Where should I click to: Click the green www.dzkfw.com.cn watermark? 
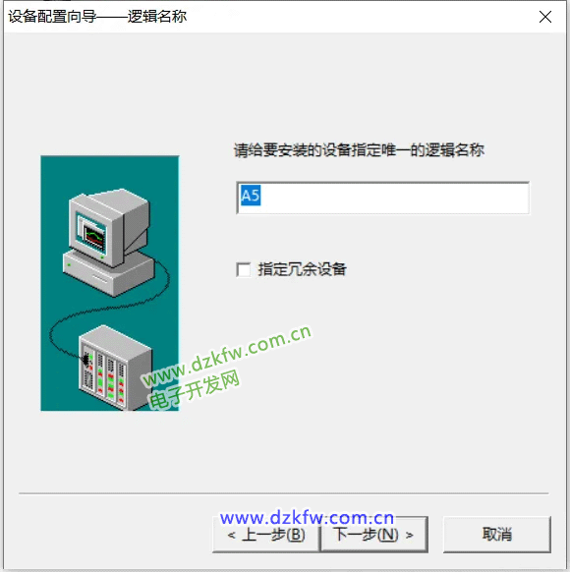[226, 357]
